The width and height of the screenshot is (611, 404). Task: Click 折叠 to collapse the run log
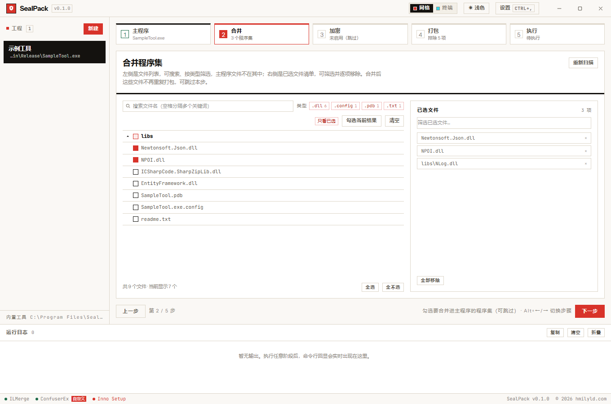(x=596, y=333)
